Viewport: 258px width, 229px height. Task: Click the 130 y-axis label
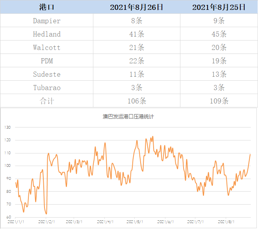7,127
